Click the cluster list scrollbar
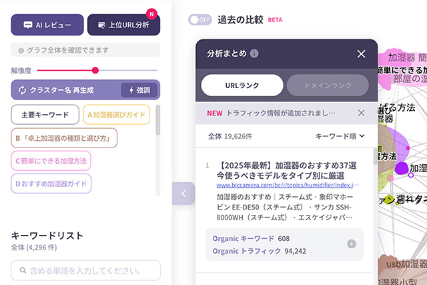Viewport: 427px width, 285px height. click(x=157, y=123)
